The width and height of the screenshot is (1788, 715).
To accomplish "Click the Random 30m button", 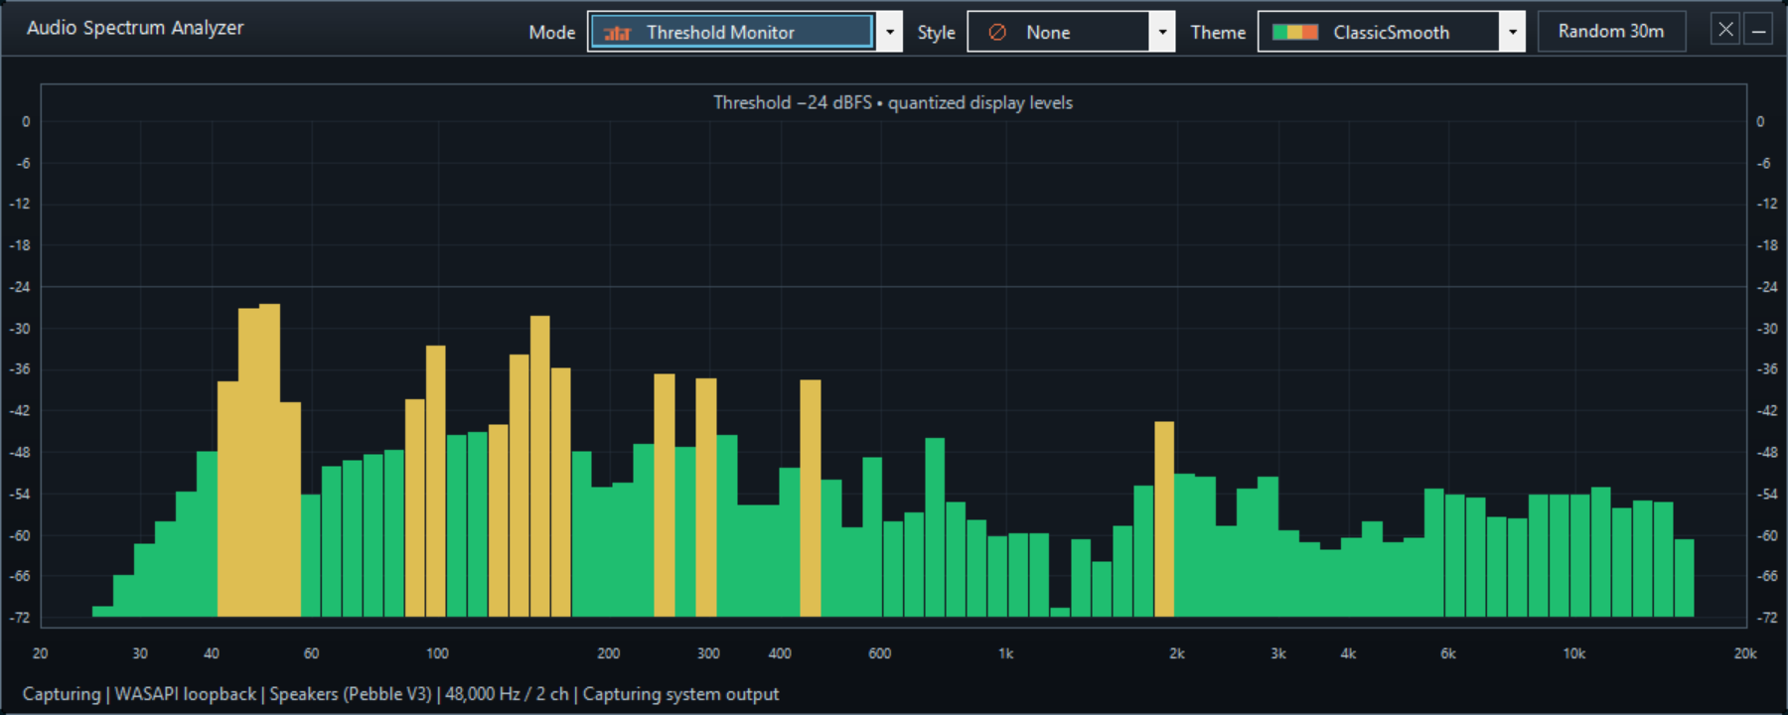I will pyautogui.click(x=1611, y=32).
